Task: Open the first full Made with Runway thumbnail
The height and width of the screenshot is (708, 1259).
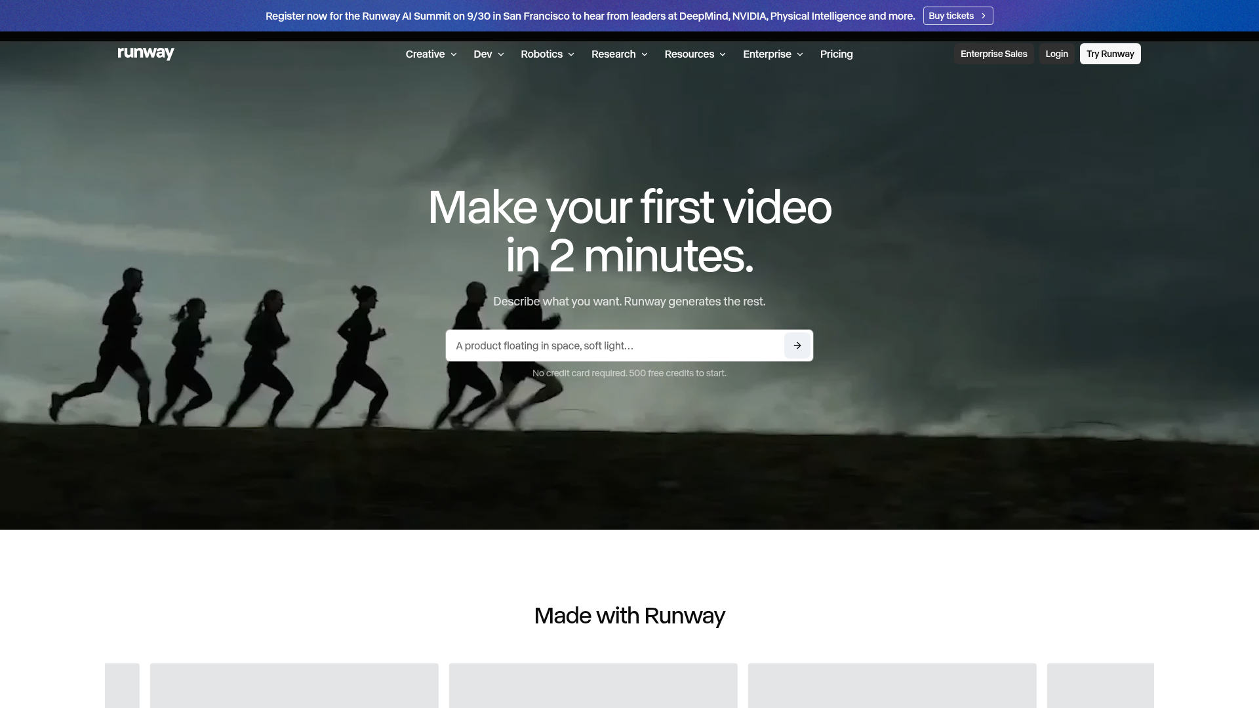Action: click(x=294, y=686)
